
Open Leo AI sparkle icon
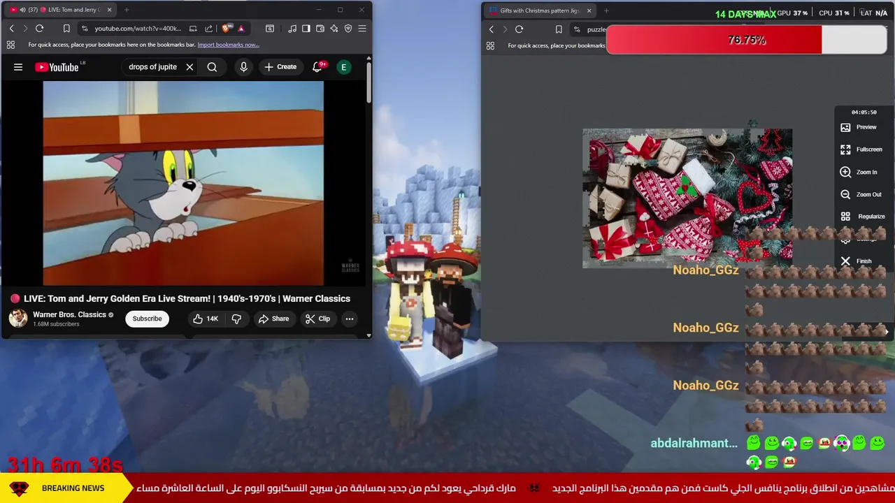click(334, 29)
